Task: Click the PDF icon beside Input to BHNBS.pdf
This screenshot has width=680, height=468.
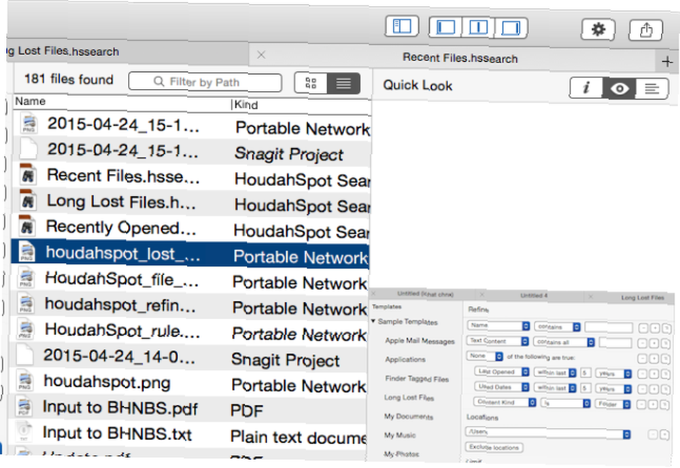Action: click(24, 406)
